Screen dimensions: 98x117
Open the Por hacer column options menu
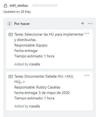click(90, 23)
